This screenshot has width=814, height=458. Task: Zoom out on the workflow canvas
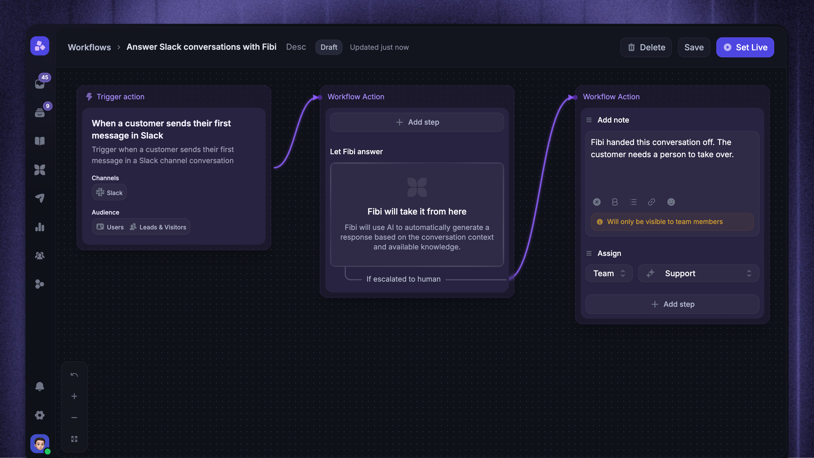(74, 418)
